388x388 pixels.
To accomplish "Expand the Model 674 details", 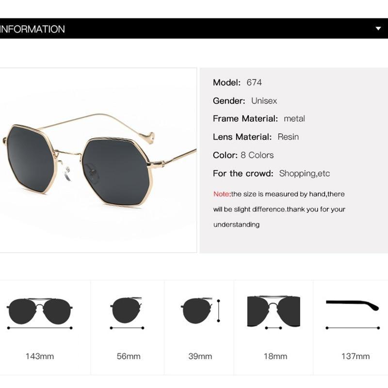I will tap(253, 82).
